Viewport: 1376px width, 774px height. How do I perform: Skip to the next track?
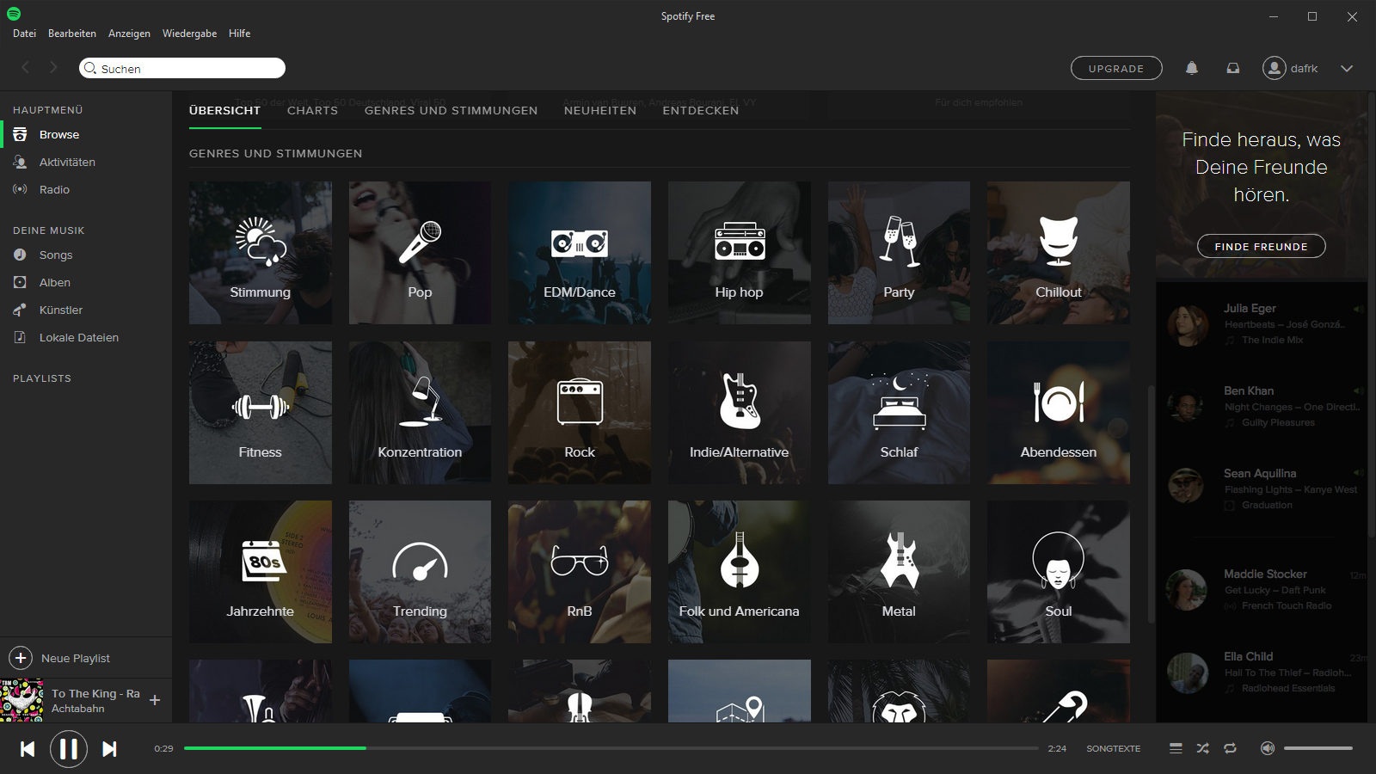(x=109, y=749)
